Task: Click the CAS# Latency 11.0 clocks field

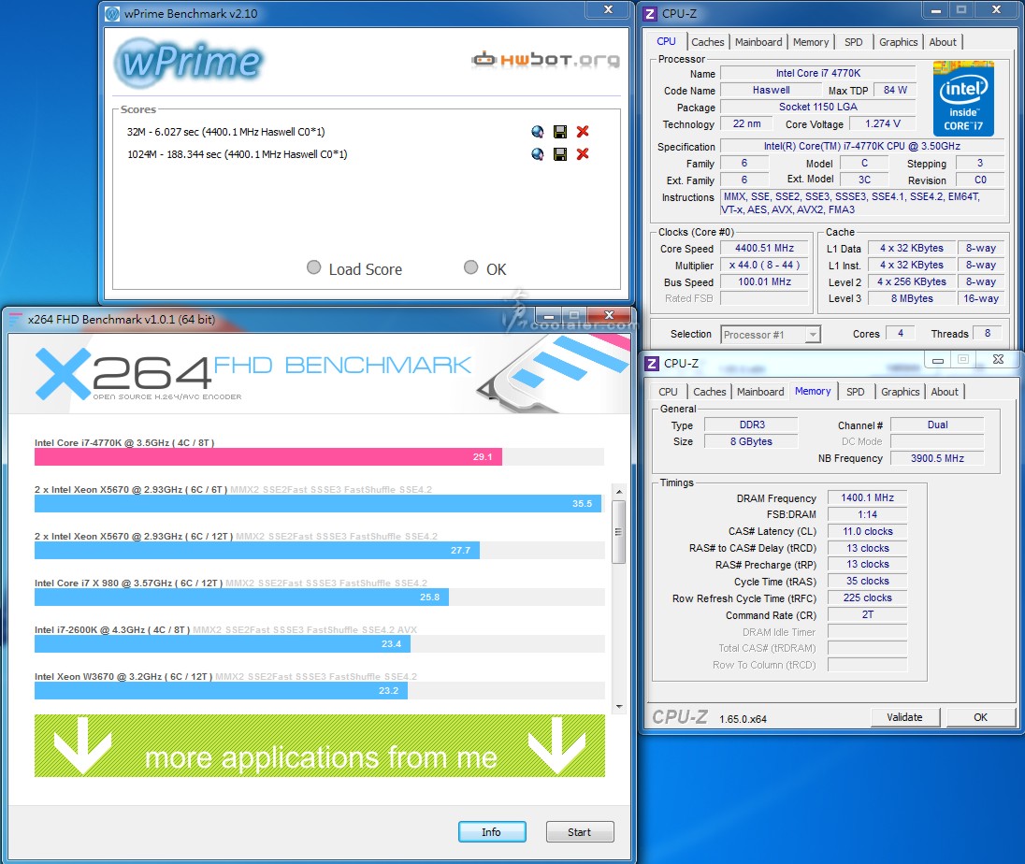Action: pyautogui.click(x=868, y=531)
